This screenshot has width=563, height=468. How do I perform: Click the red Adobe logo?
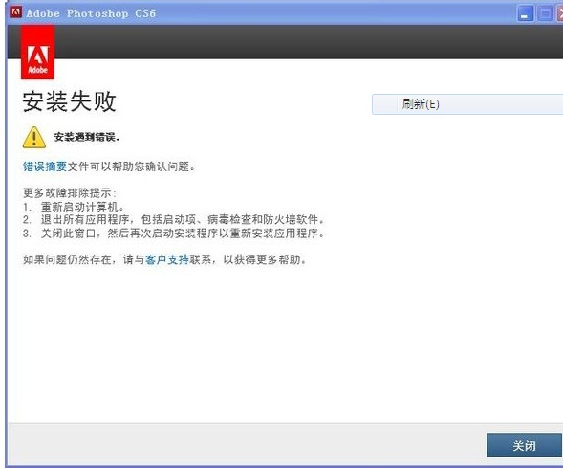coord(37,52)
